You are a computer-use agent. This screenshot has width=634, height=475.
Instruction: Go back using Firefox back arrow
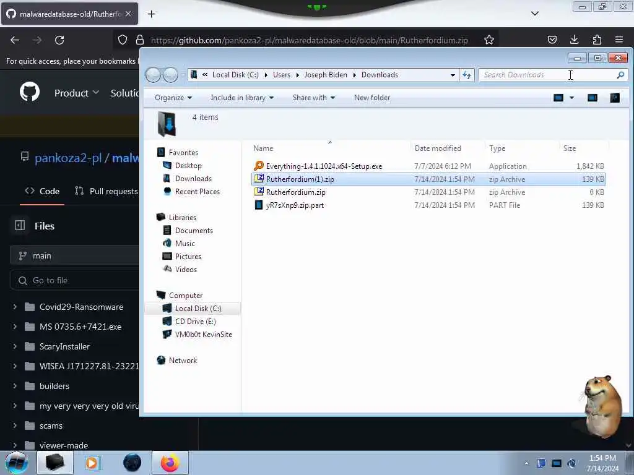pos(15,40)
